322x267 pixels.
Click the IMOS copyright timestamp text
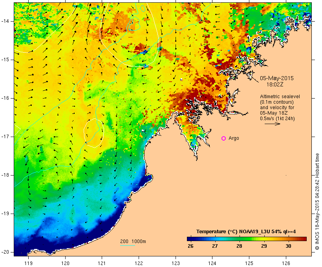317,201
